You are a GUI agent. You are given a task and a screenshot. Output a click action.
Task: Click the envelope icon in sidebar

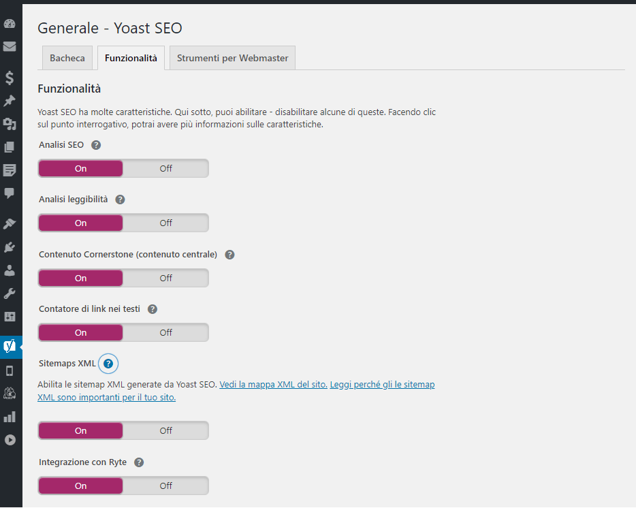coord(10,47)
